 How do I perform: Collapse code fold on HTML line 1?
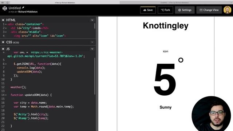pyautogui.click(x=6, y=24)
